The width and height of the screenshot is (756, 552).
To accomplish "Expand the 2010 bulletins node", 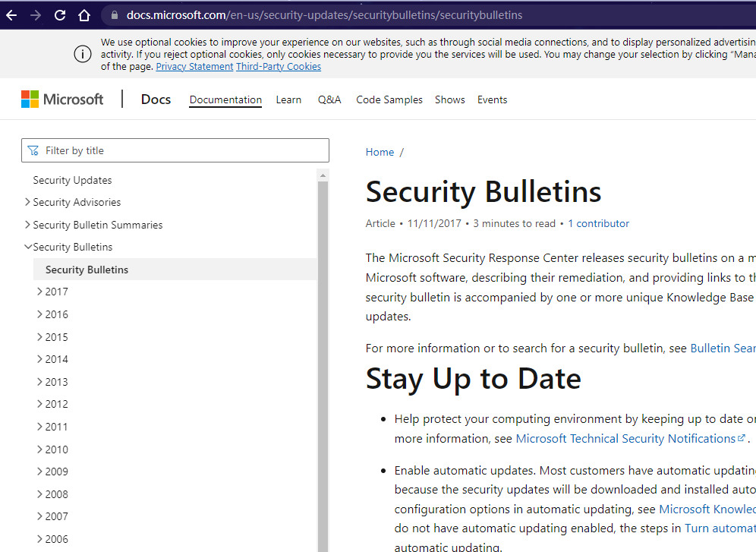I will point(40,449).
